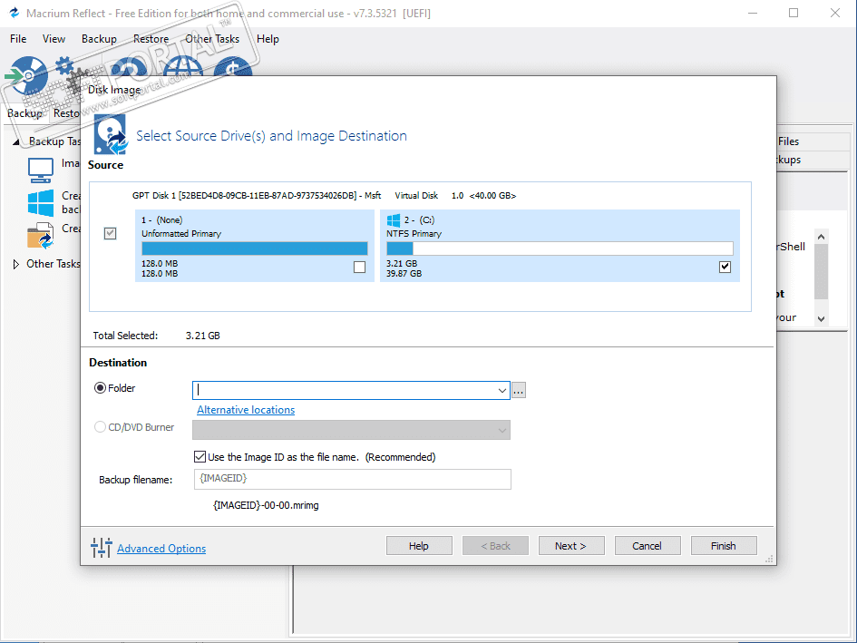The image size is (857, 643).
Task: Click the {IMAGEID}-00-00.mrimg filename text
Action: 266,505
